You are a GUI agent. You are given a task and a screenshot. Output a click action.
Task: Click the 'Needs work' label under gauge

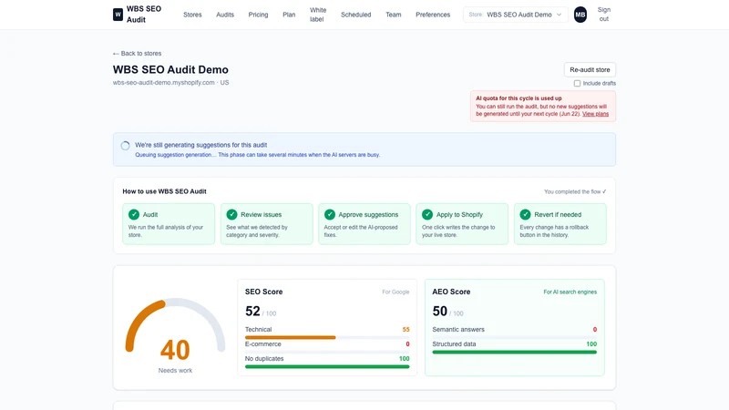click(x=175, y=371)
